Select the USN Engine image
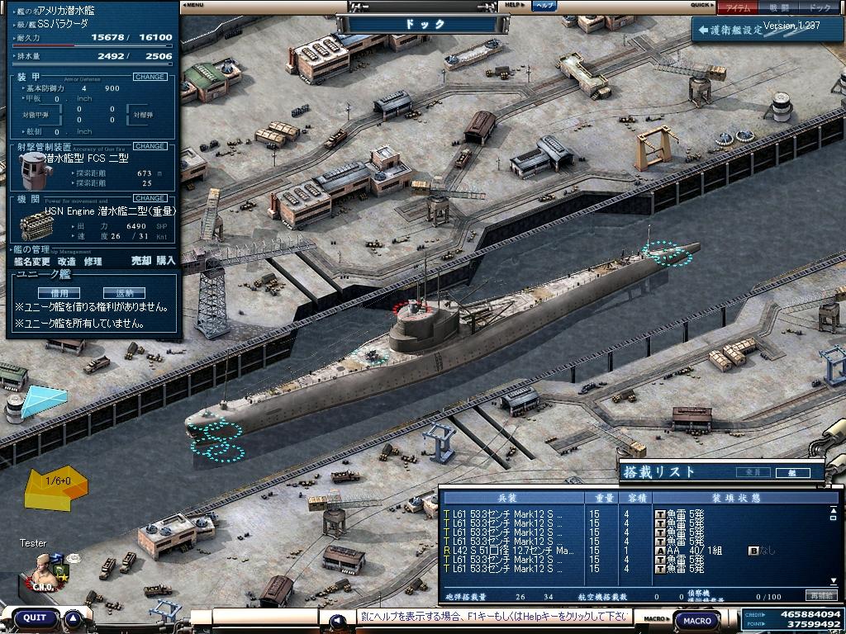This screenshot has height=634, width=846. pyautogui.click(x=36, y=226)
